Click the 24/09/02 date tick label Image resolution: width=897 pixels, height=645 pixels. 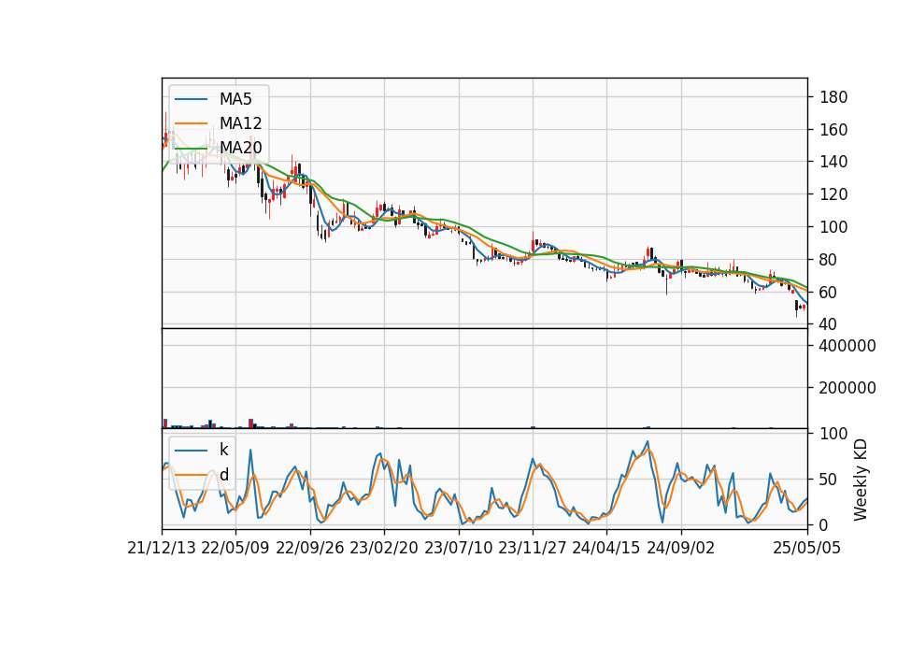coord(681,548)
